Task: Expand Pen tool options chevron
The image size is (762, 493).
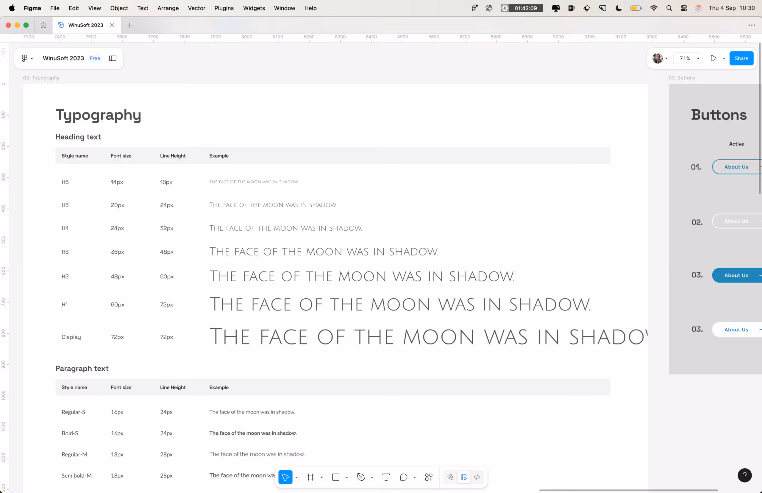Action: (371, 477)
